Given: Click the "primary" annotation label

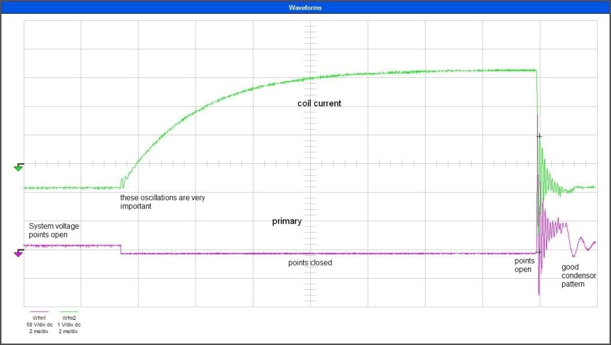Looking at the screenshot, I should pyautogui.click(x=287, y=221).
